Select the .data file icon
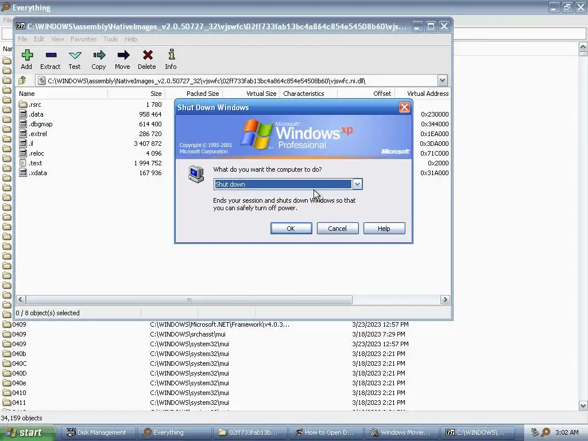Viewport: 588px width, 441px height. click(23, 114)
